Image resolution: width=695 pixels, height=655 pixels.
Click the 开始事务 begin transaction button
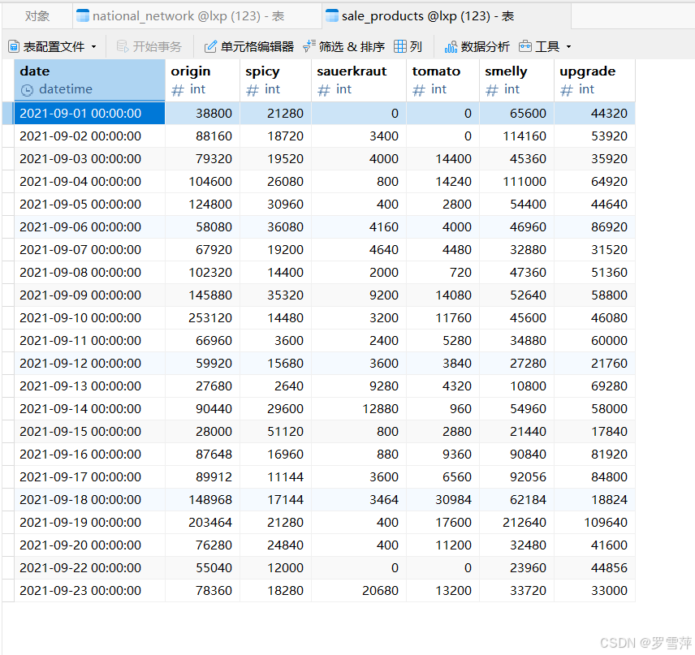tap(149, 46)
